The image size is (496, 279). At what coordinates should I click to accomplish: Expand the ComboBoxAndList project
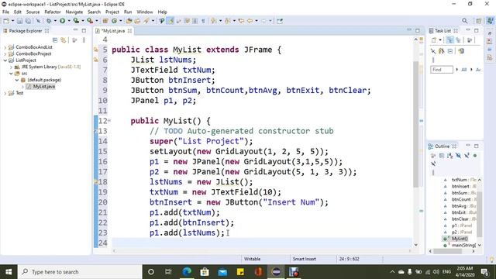[x=5, y=47]
